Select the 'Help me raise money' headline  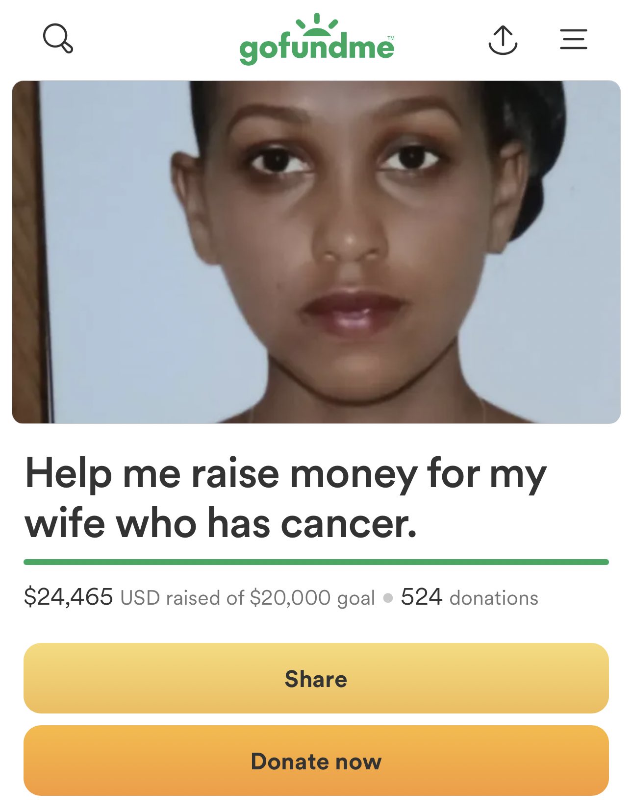[285, 474]
